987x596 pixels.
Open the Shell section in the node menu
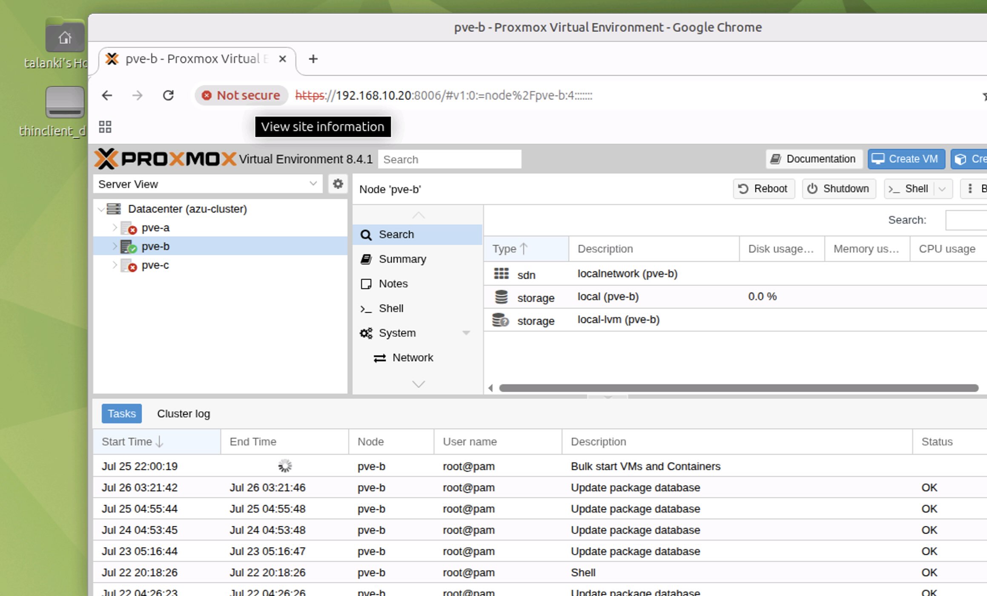[x=417, y=309]
